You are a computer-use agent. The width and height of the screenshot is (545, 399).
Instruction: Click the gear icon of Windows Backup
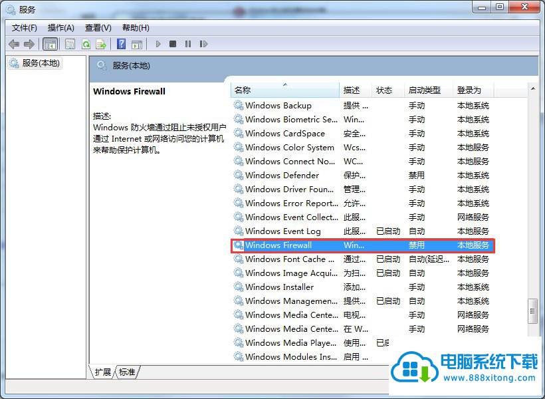click(x=239, y=105)
